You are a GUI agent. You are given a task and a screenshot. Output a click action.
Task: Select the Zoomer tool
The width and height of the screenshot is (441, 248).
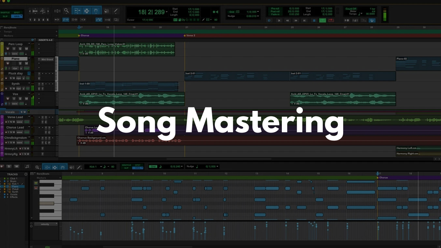[66, 10]
